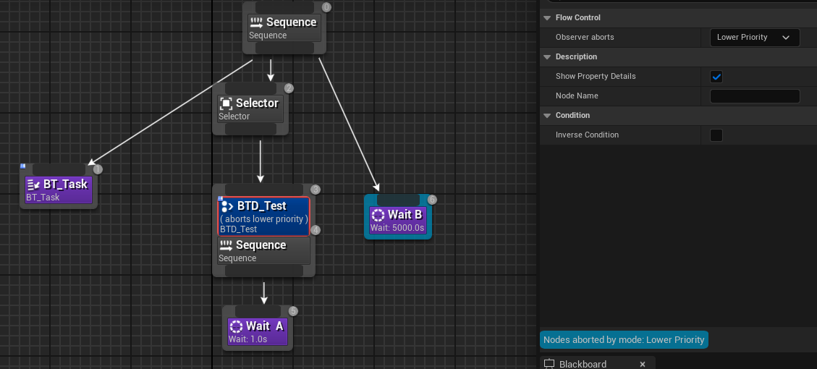Click the Wait A node icon
The height and width of the screenshot is (369, 817).
click(x=236, y=326)
